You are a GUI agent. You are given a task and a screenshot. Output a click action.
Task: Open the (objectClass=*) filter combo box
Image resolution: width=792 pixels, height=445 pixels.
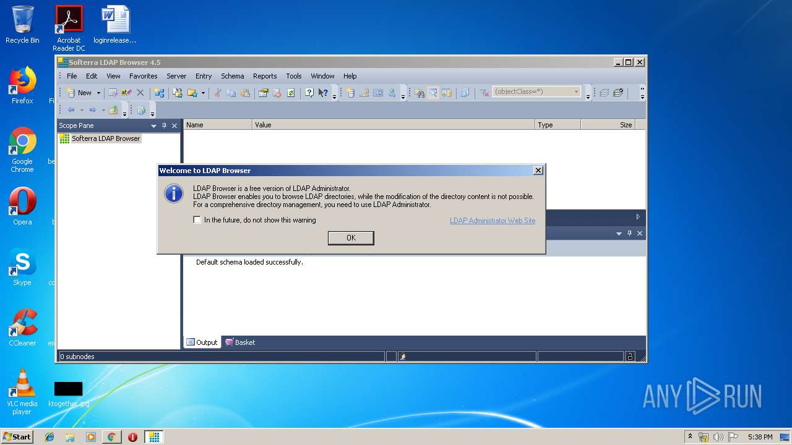click(x=536, y=91)
